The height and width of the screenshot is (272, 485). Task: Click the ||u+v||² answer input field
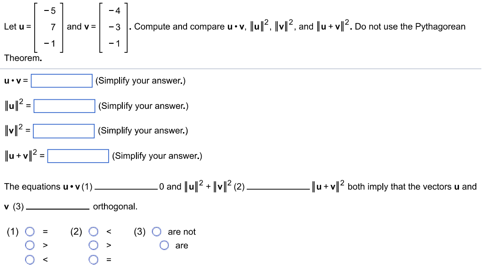pos(78,156)
